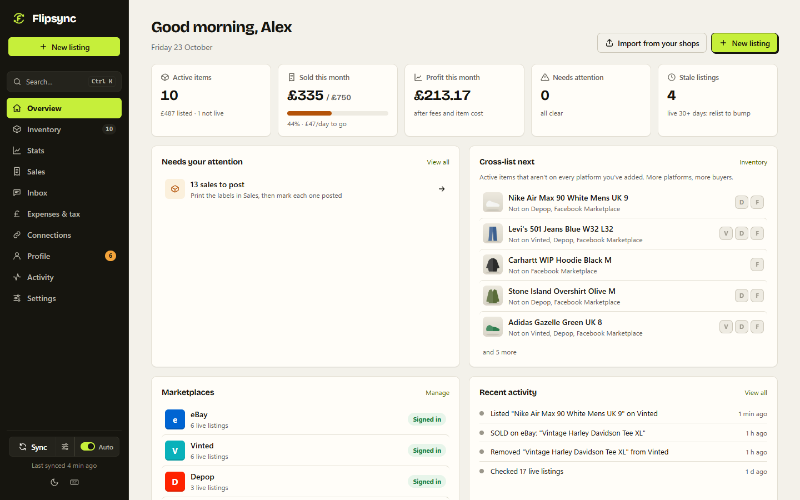Click 'and 5 more' text

[499, 352]
